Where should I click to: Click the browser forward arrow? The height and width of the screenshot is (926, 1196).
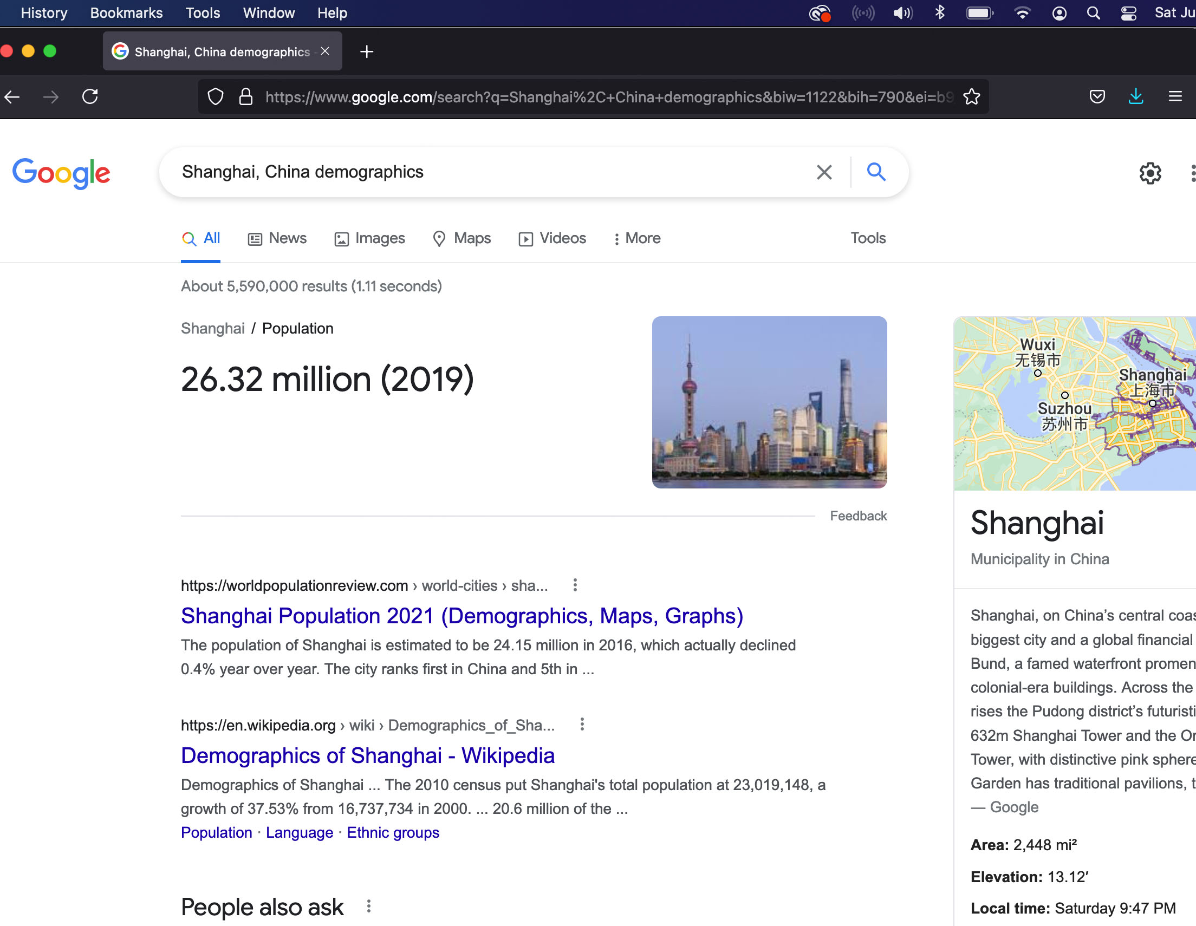point(51,97)
